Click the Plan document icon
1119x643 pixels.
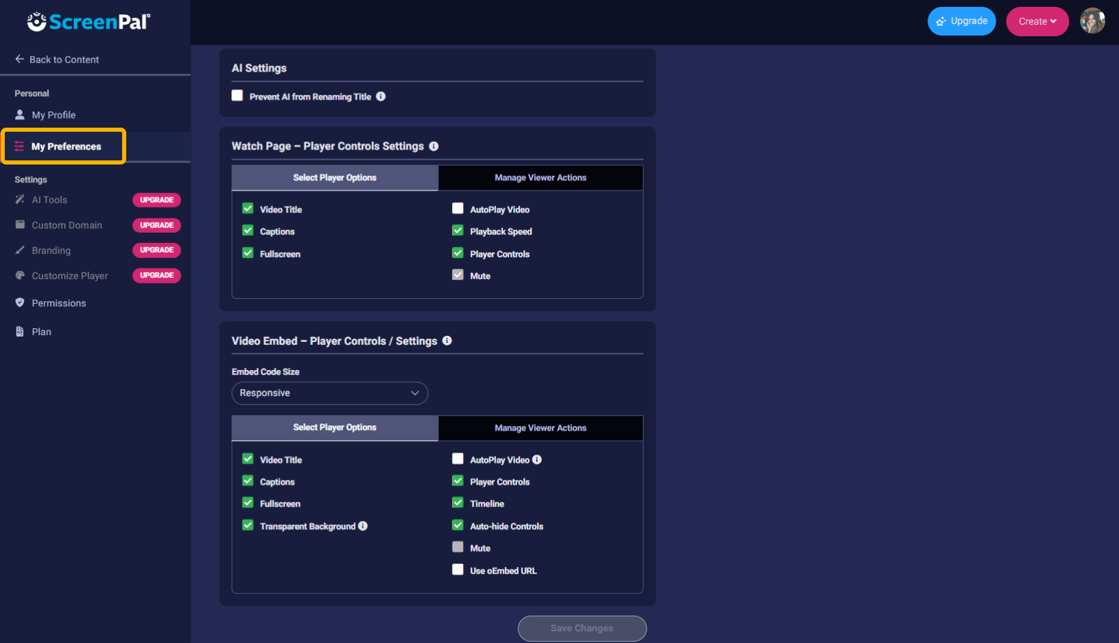20,332
